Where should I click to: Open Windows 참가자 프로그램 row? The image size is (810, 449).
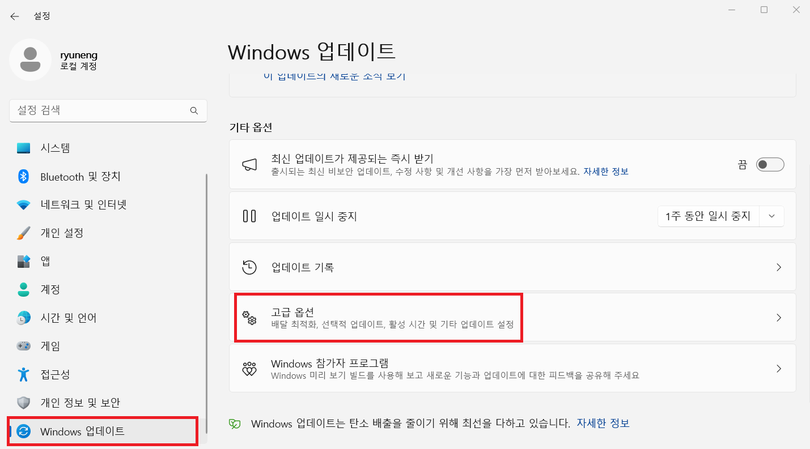512,369
